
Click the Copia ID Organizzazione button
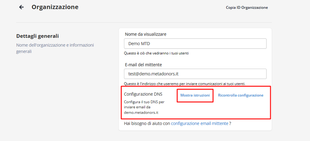(x=247, y=7)
